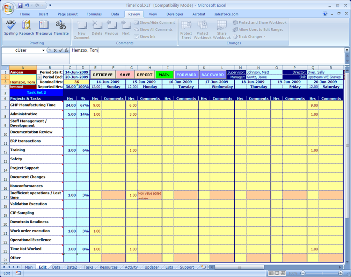Open the Updater sheet tab

[152, 267]
